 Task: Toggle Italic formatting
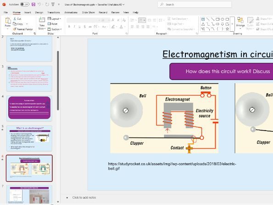(74, 27)
